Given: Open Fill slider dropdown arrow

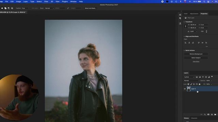Looking at the screenshot, I should (x=212, y=84).
